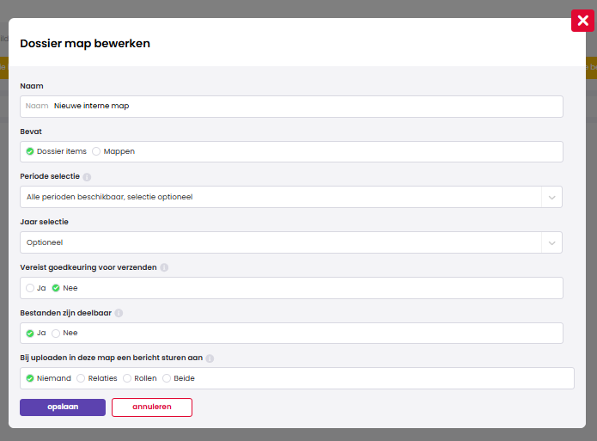597x441 pixels.
Task: Select Relaties as message recipient
Action: pos(82,378)
